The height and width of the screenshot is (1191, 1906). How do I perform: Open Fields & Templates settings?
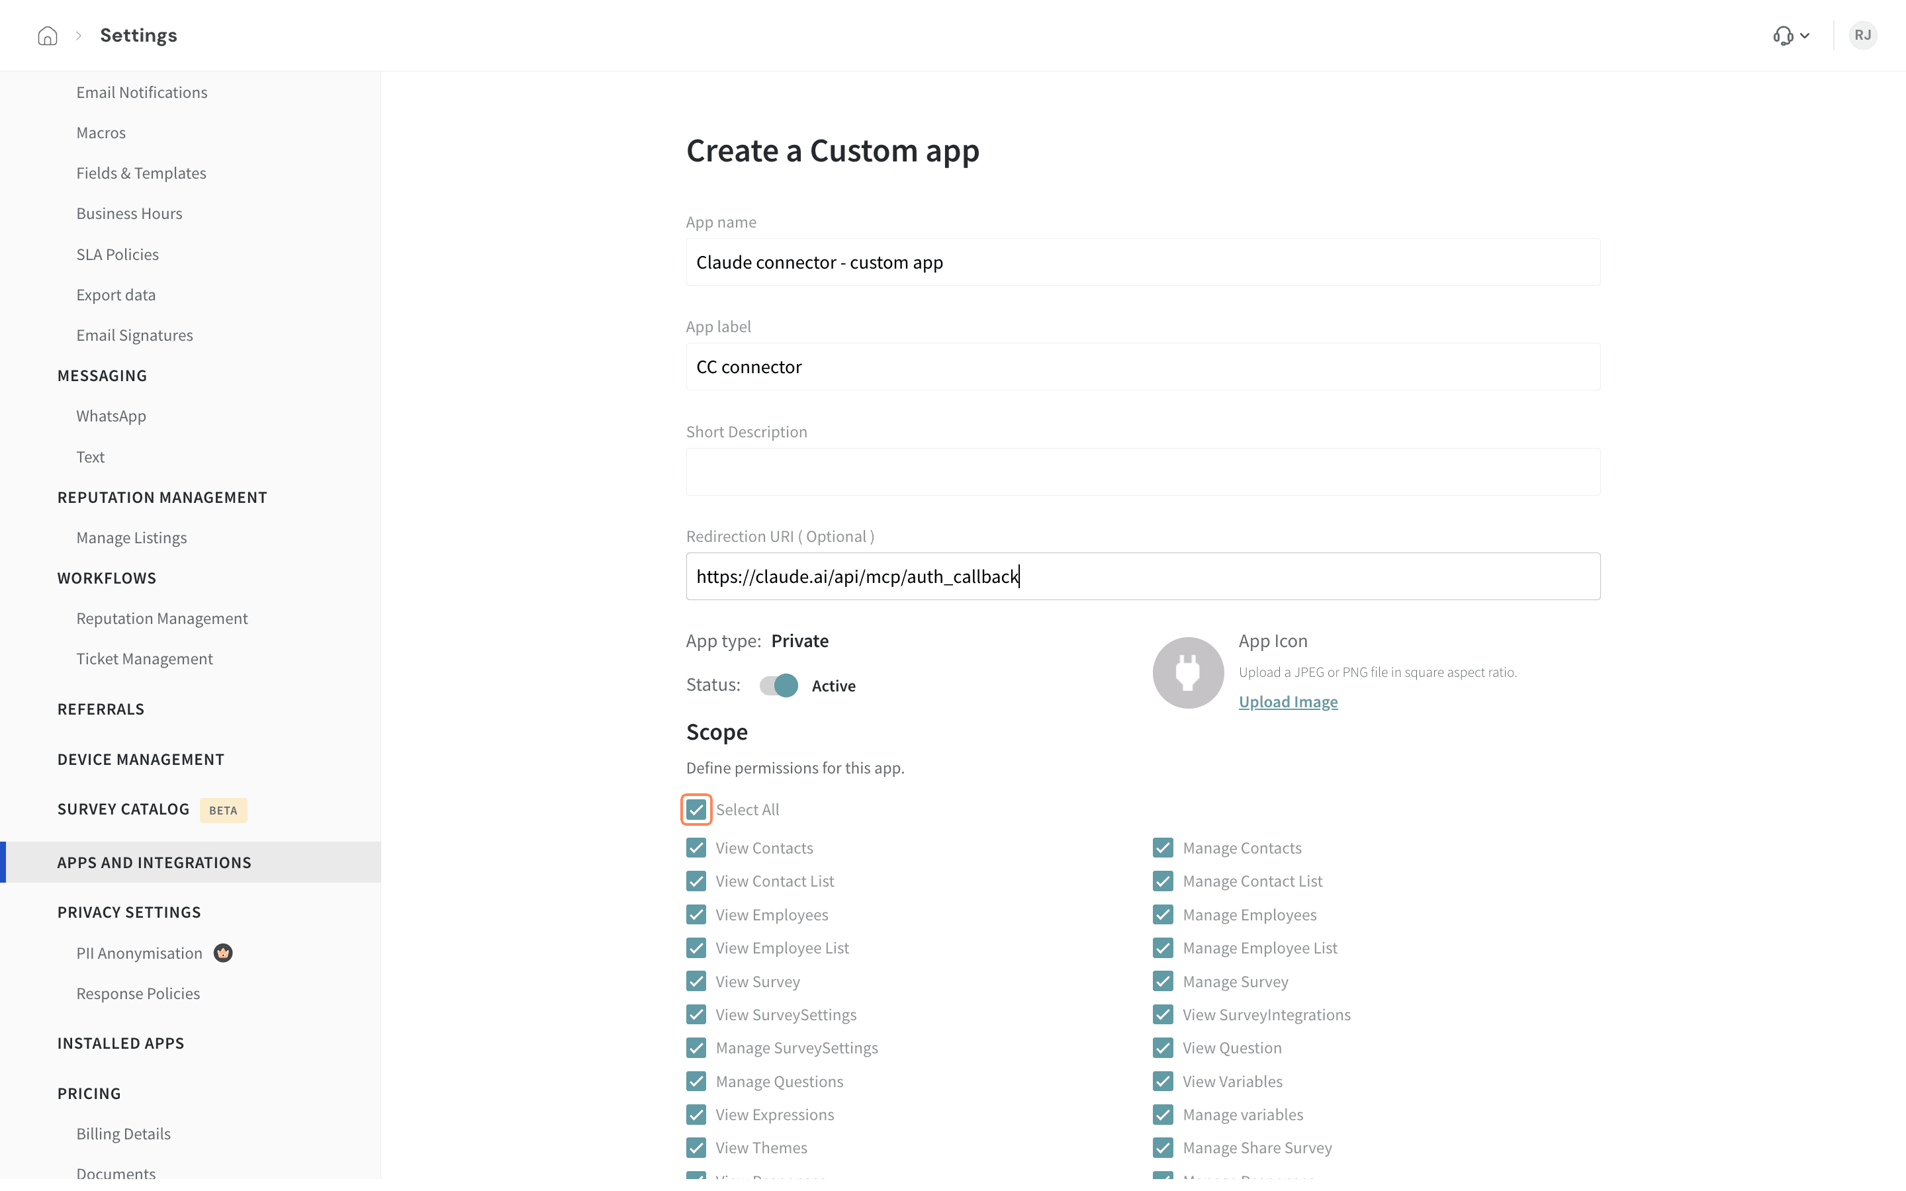(141, 173)
